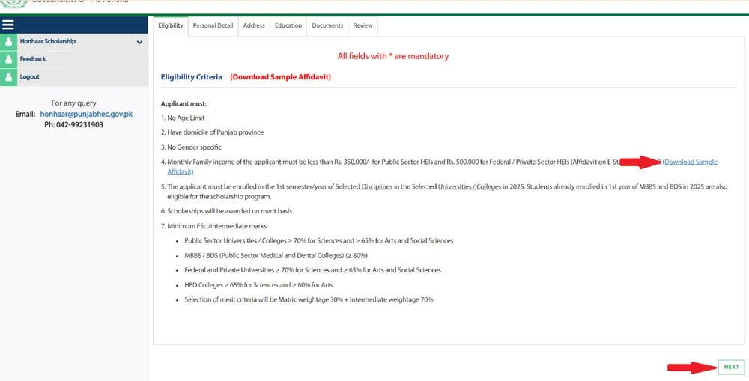This screenshot has height=381, width=749.
Task: Click the 'Applicant must:' label
Action: pos(184,103)
